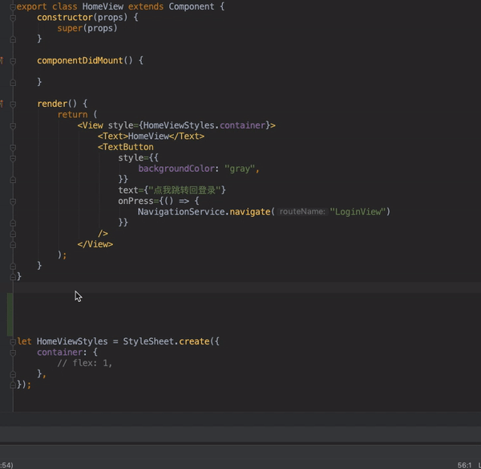Viewport: 481px width, 469px height.
Task: Click the "gray" color string
Action: pos(240,169)
